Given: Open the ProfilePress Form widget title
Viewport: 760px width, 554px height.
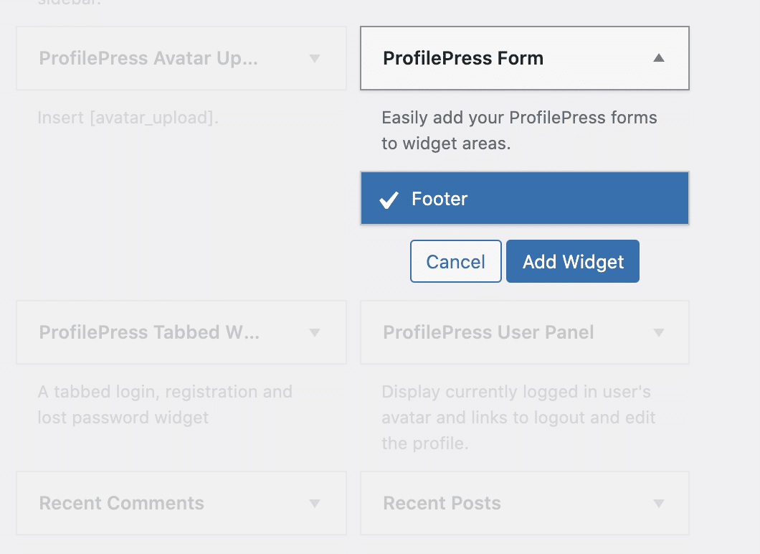Looking at the screenshot, I should click(x=463, y=58).
